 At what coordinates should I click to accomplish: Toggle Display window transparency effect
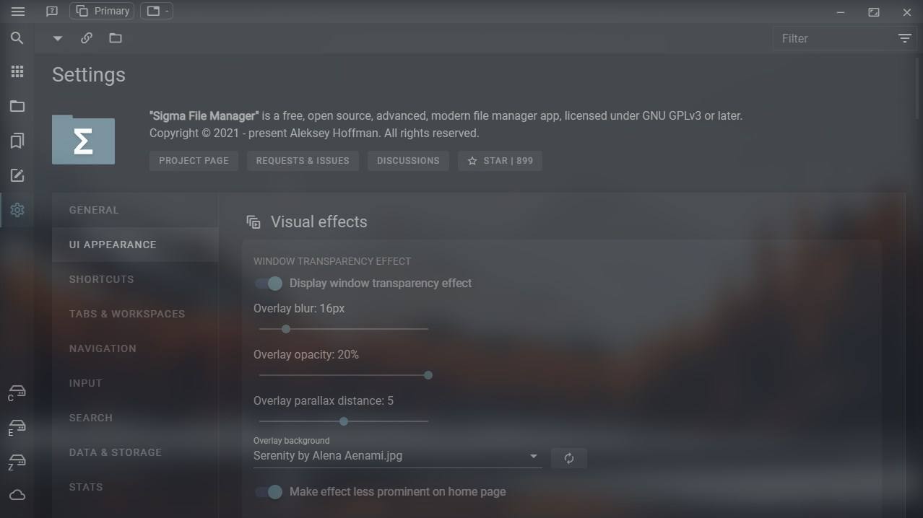(x=269, y=284)
